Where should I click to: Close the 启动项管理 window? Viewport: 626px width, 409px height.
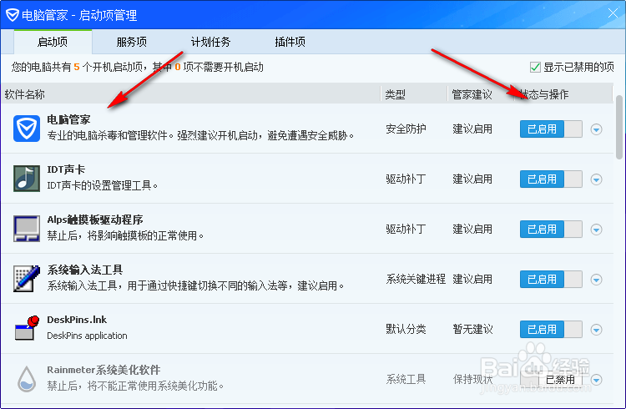[613, 13]
